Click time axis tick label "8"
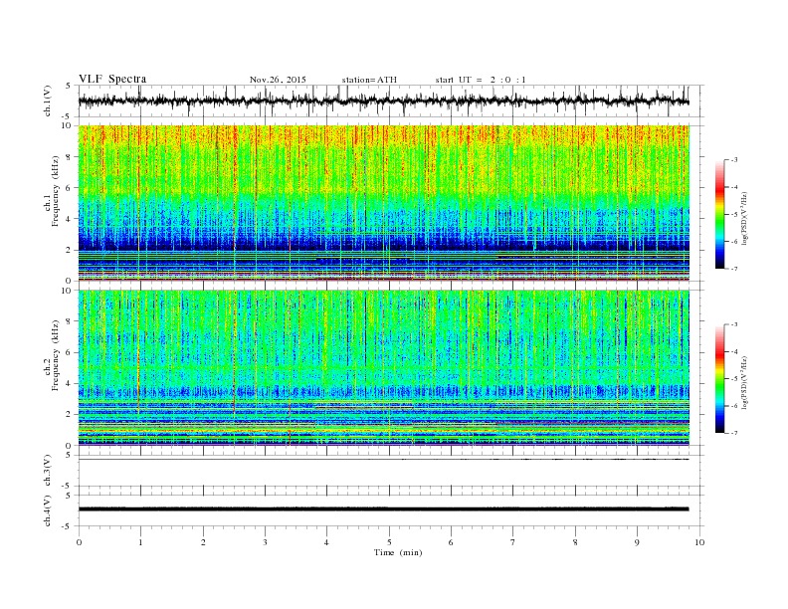Viewport: 788px width, 609px height. pos(575,542)
